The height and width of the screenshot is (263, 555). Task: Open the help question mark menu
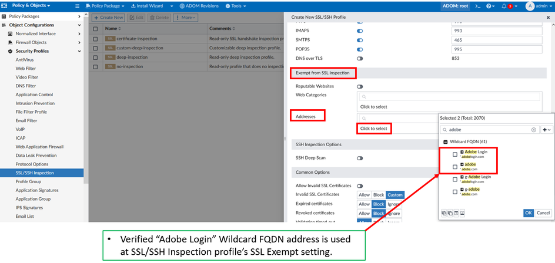tap(490, 6)
